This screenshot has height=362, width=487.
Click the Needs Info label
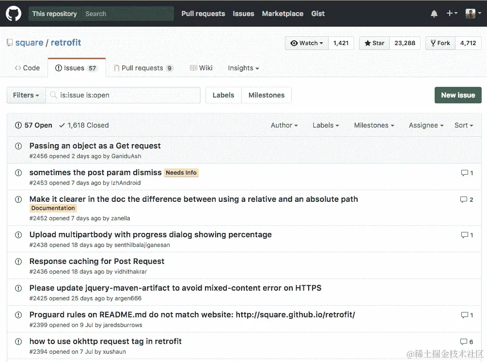[181, 173]
